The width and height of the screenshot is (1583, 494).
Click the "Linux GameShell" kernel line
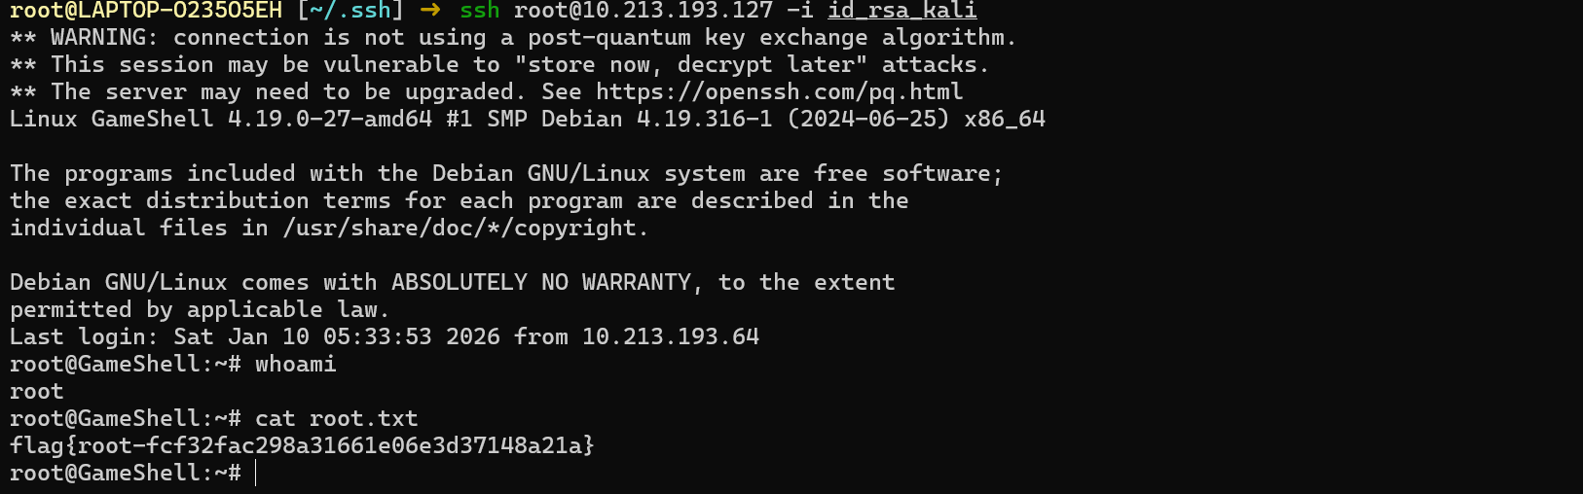(111, 120)
